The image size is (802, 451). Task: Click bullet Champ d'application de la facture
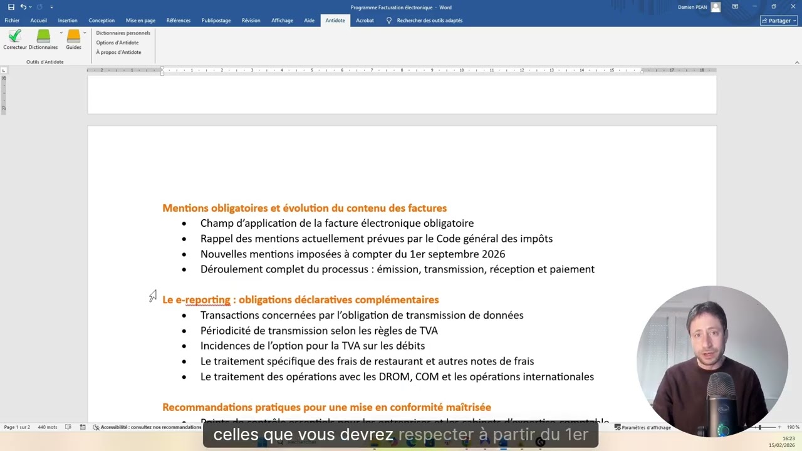[337, 223]
